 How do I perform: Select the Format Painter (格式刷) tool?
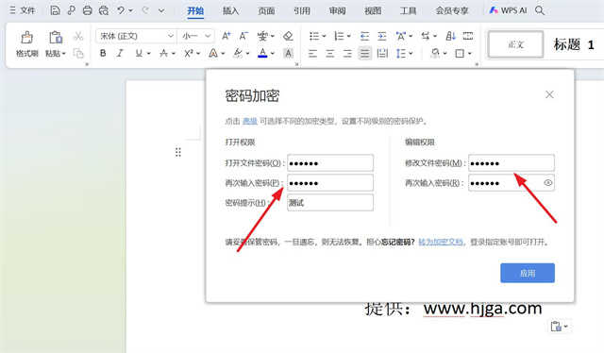27,44
